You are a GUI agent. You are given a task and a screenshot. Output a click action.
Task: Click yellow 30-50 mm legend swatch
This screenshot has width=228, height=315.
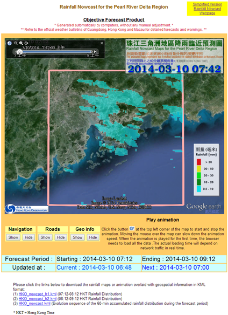pos(199,169)
